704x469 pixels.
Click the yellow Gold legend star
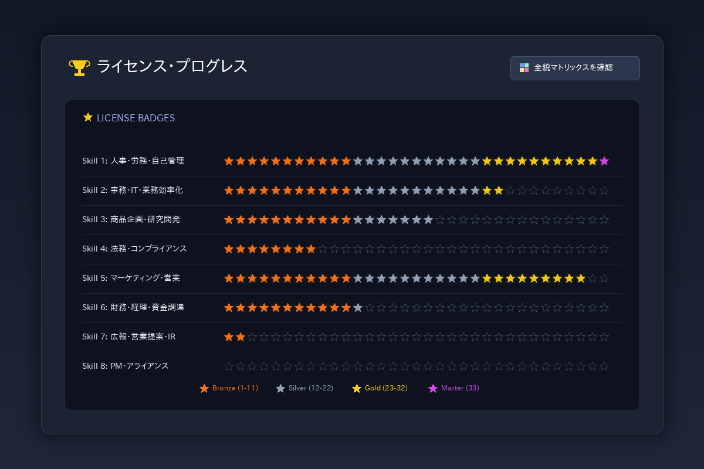pos(357,388)
